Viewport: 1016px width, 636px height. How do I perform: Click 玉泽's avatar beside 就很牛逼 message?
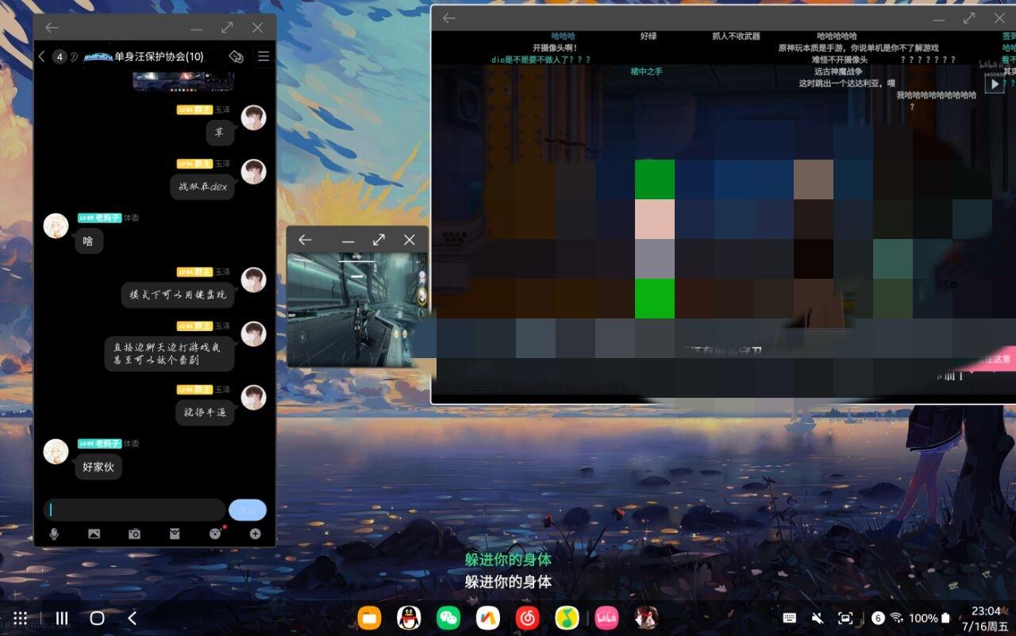[x=253, y=397]
